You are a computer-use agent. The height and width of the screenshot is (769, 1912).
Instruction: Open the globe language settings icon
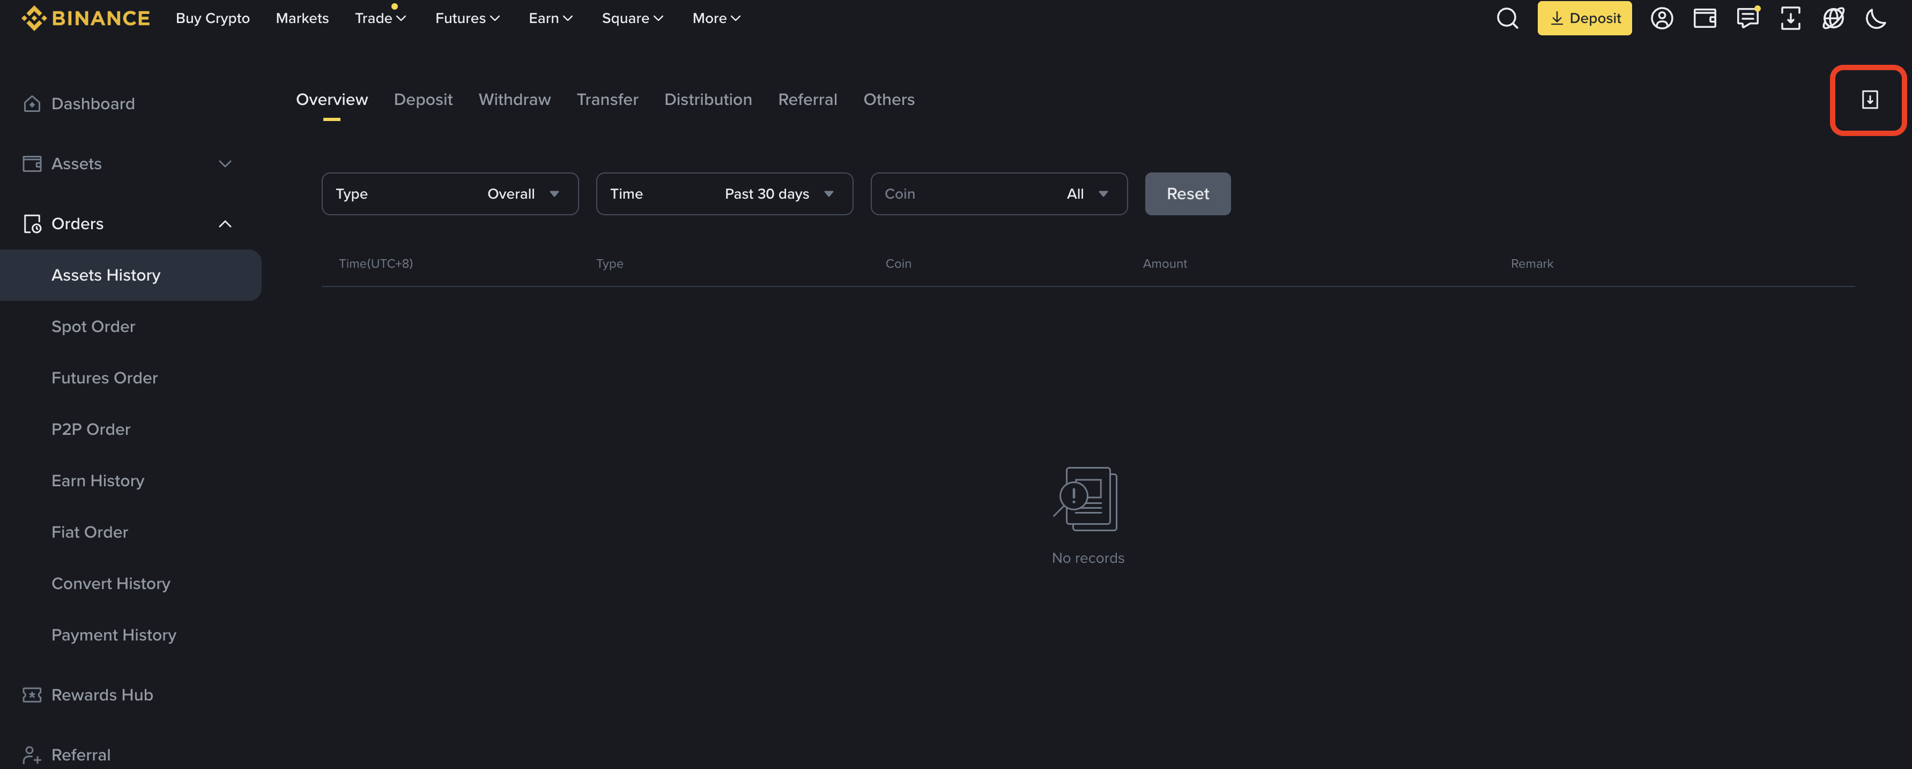pyautogui.click(x=1833, y=18)
